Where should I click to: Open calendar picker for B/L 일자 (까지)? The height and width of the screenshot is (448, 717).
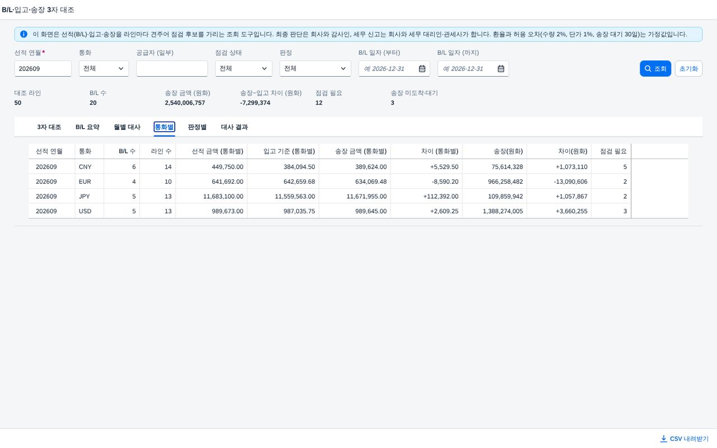(x=501, y=69)
